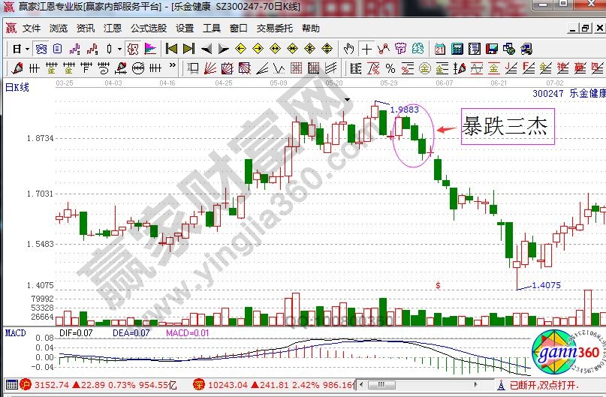The height and width of the screenshot is (397, 606).
Task: Toggle the phone-style icon beside period selector
Action: [41, 49]
